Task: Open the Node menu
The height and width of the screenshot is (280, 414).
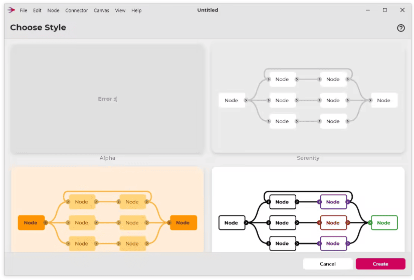Action: tap(53, 11)
